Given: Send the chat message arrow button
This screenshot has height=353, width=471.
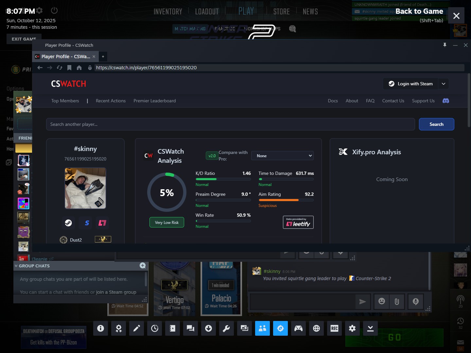Looking at the screenshot, I should tap(362, 302).
